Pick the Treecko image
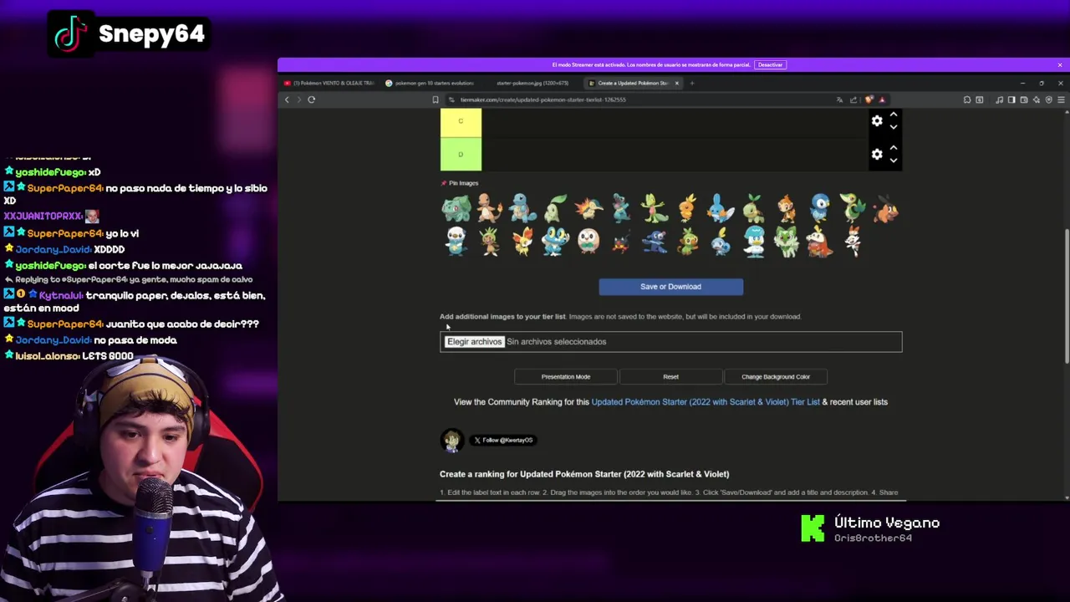This screenshot has width=1070, height=602. [655, 208]
